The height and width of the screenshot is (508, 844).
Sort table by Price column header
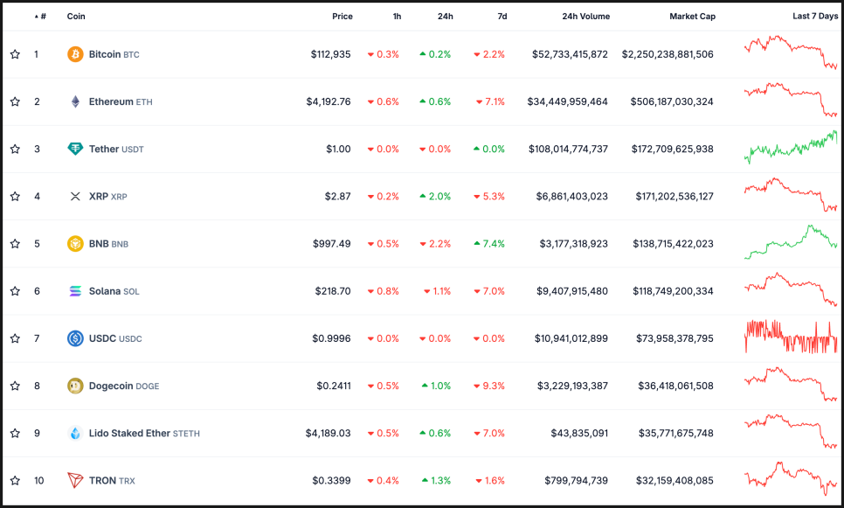342,16
